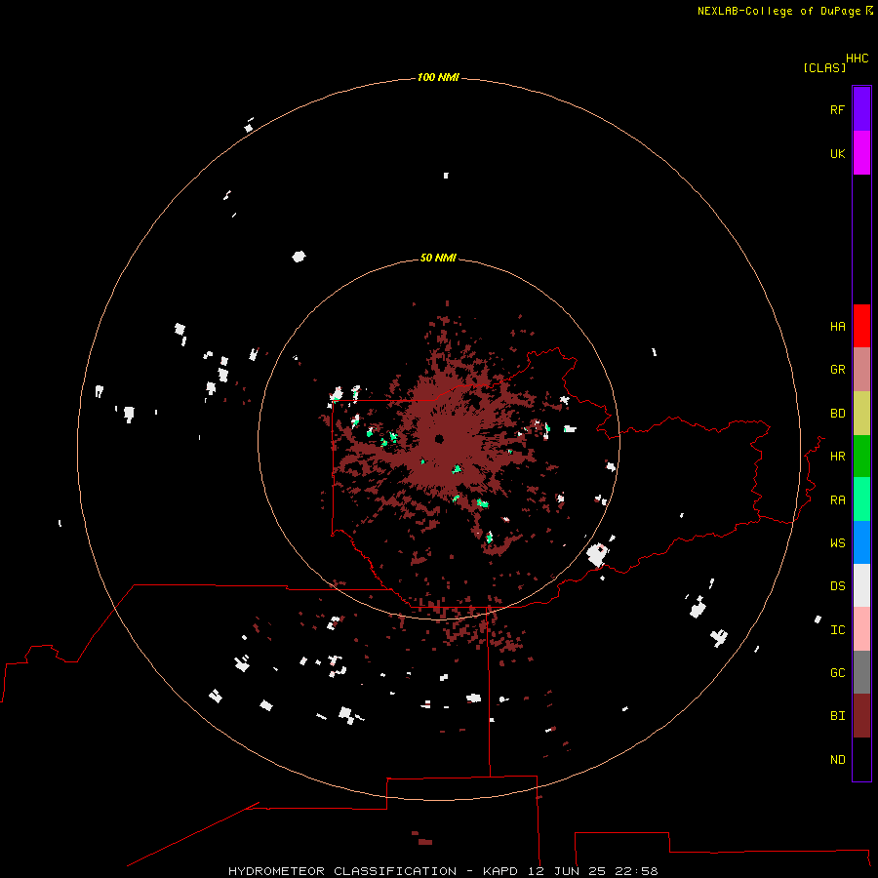Click the "HR" legend label

[837, 457]
